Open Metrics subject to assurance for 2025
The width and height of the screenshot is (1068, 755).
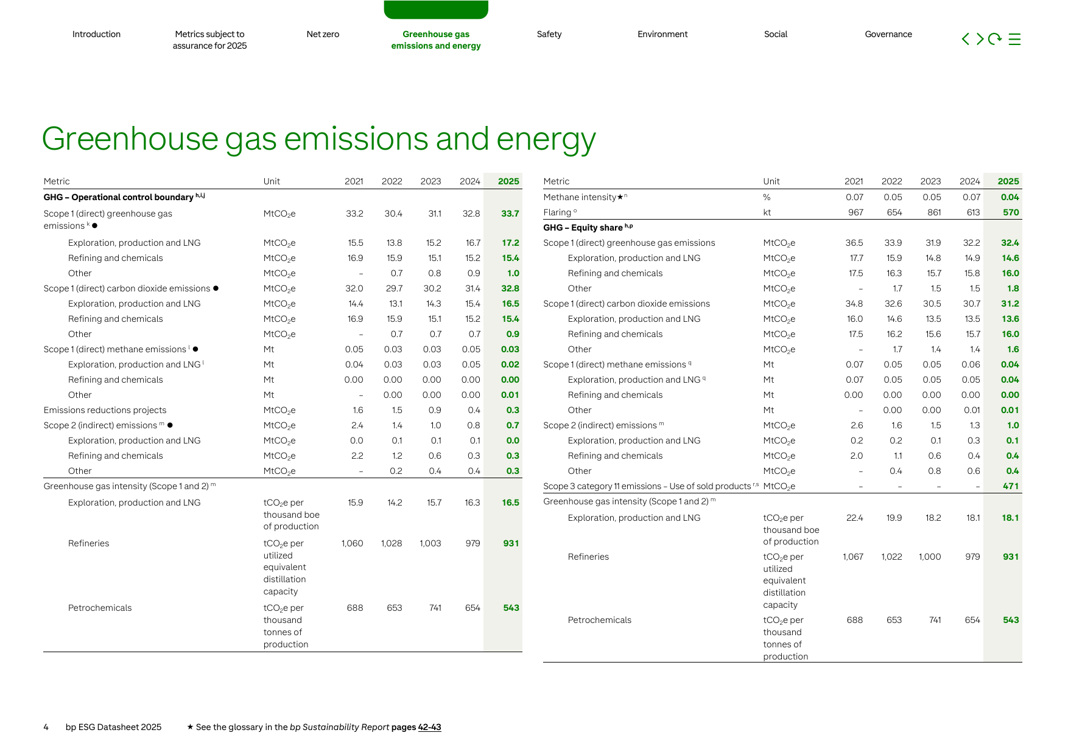pos(209,40)
